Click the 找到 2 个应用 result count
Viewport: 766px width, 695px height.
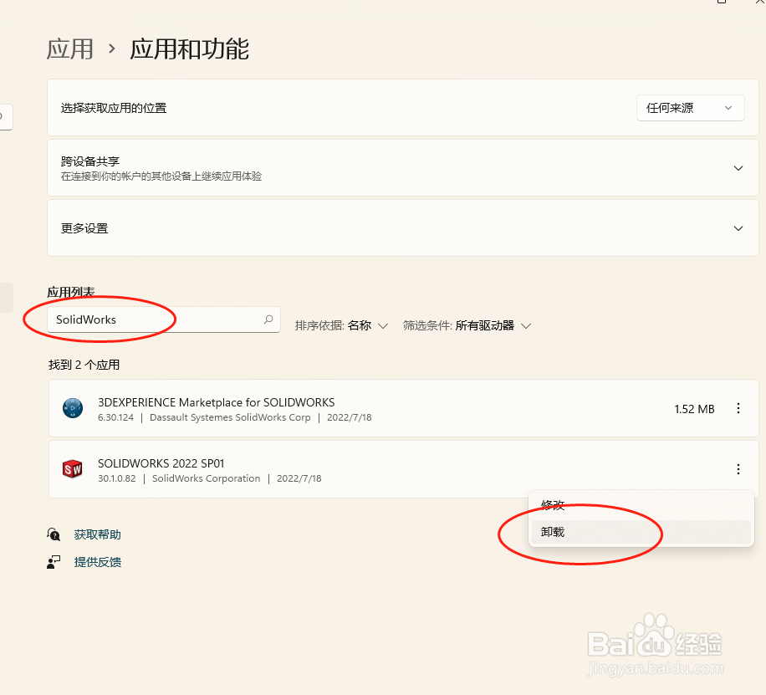tap(84, 365)
